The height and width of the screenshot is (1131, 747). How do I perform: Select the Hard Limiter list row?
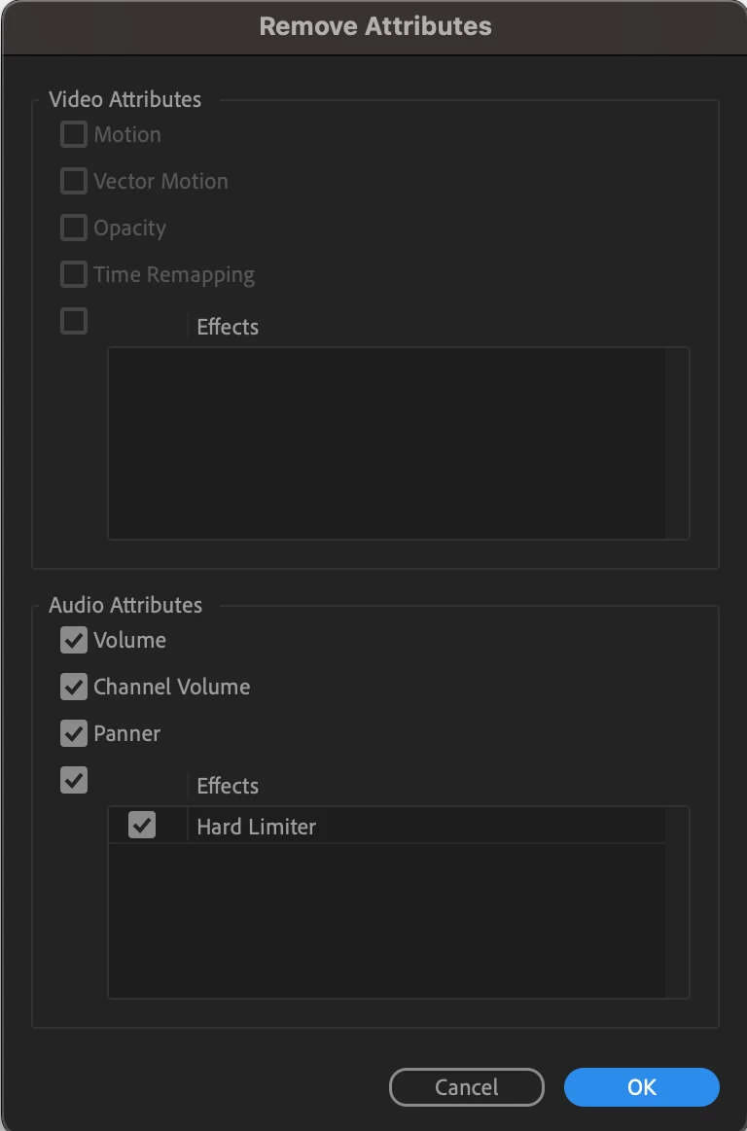(x=387, y=826)
